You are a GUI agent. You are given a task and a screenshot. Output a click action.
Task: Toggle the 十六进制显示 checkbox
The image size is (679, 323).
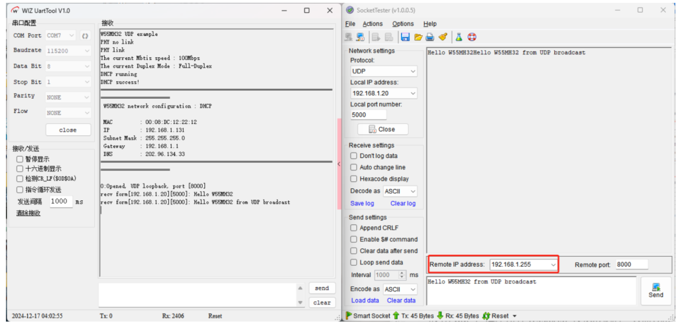click(x=20, y=169)
